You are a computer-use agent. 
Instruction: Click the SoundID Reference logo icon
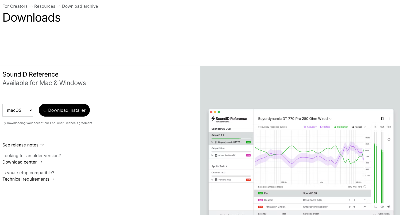213,119
